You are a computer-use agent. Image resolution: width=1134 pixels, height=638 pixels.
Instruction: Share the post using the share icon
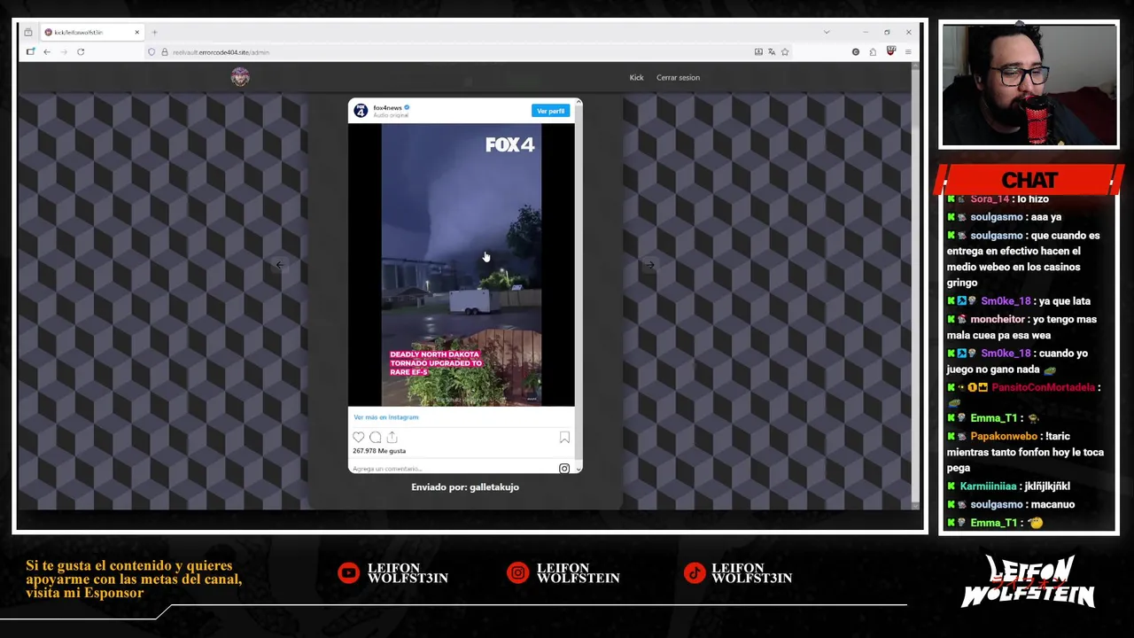click(x=392, y=437)
